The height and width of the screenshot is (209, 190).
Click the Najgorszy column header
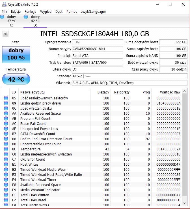coord(121,92)
